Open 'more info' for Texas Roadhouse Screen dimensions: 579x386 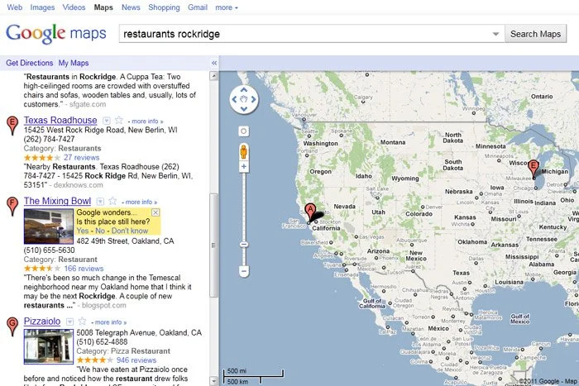147,122
